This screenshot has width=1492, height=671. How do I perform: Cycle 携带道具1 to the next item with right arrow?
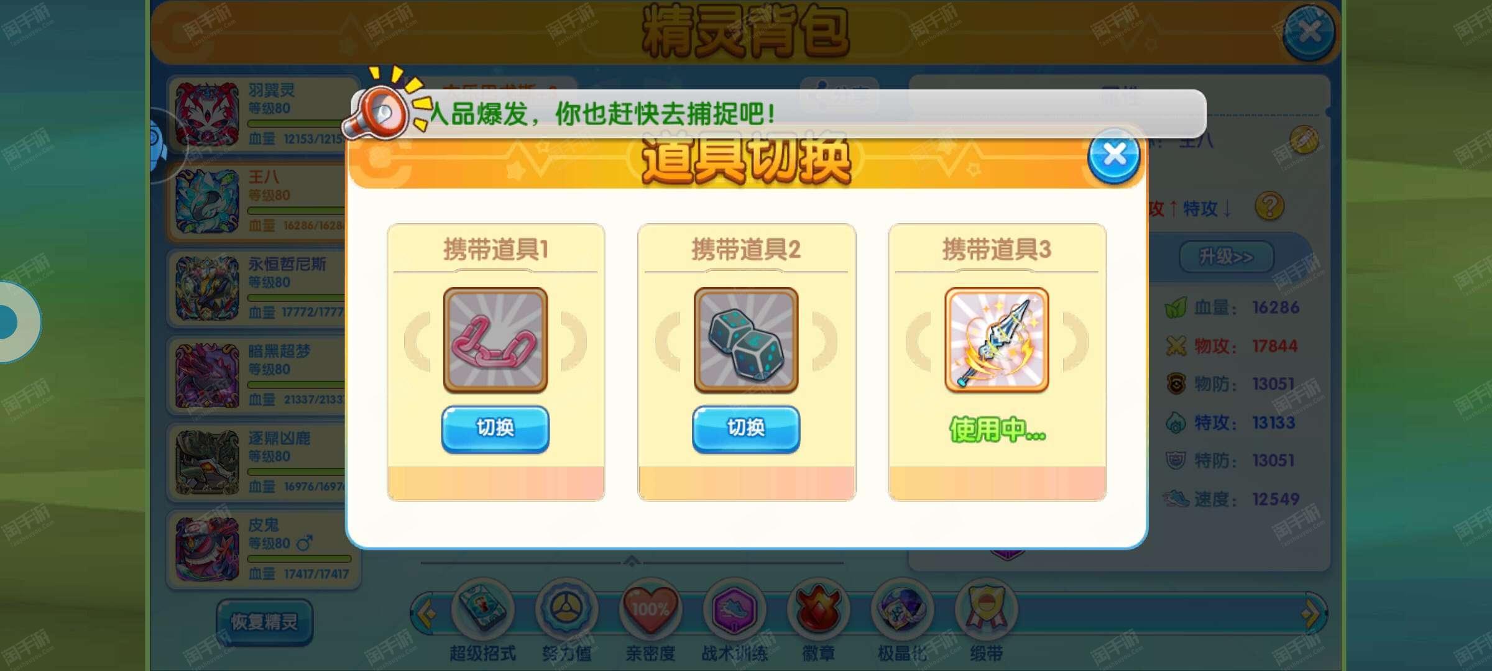574,341
